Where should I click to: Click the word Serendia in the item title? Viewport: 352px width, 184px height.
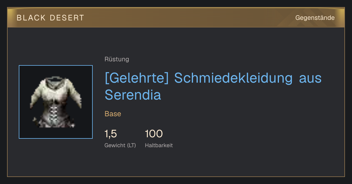133,95
